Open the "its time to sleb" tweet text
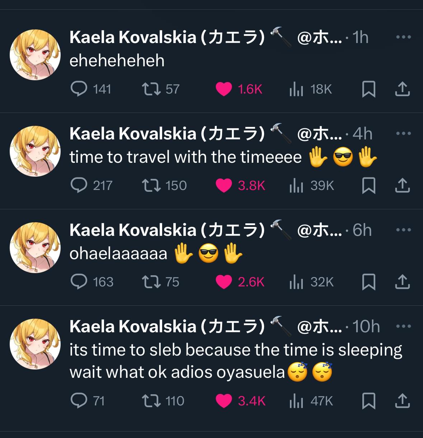The image size is (423, 438). coord(236,361)
